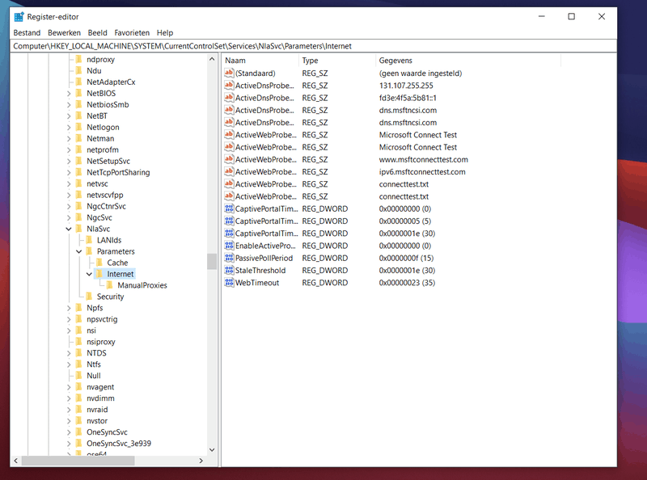Open the Bewerken menu
Viewport: 647px width, 480px height.
(64, 32)
